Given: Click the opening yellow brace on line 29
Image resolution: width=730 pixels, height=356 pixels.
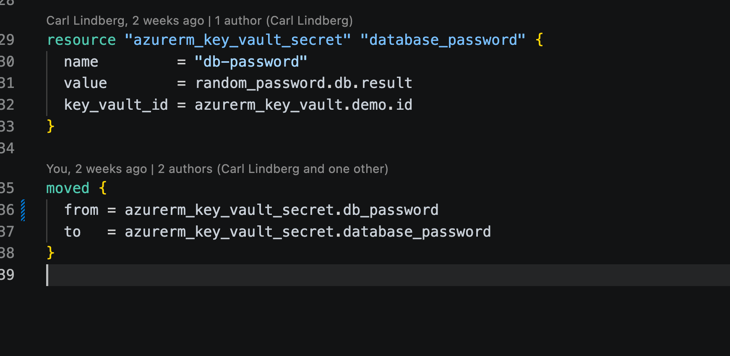Looking at the screenshot, I should (540, 40).
